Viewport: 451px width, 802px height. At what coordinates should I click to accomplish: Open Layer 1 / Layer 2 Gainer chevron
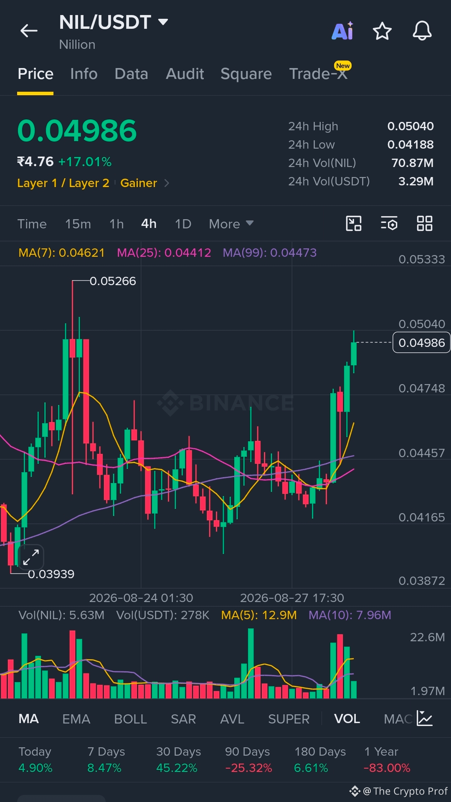click(x=167, y=183)
